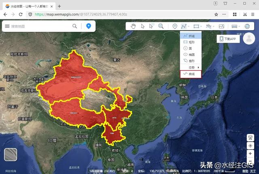Click the polyline drawing tool icon
The height and width of the screenshot is (174, 259).
[x=183, y=26]
